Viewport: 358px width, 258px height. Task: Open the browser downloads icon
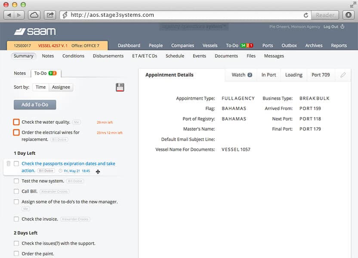tap(348, 15)
